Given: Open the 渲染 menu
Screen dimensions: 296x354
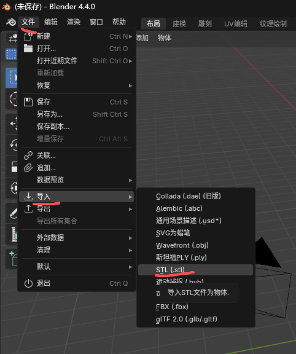Looking at the screenshot, I should (x=74, y=22).
